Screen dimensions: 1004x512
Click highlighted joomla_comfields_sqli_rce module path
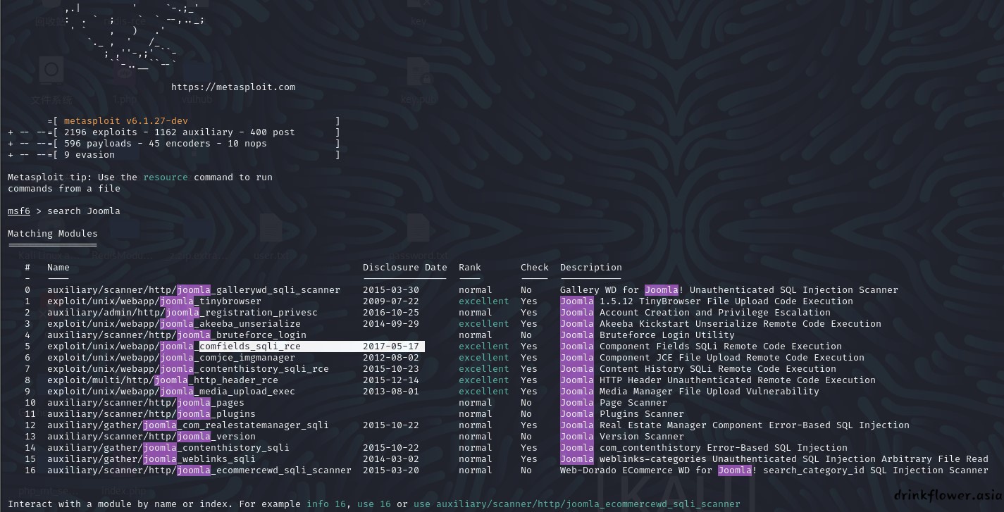[174, 346]
